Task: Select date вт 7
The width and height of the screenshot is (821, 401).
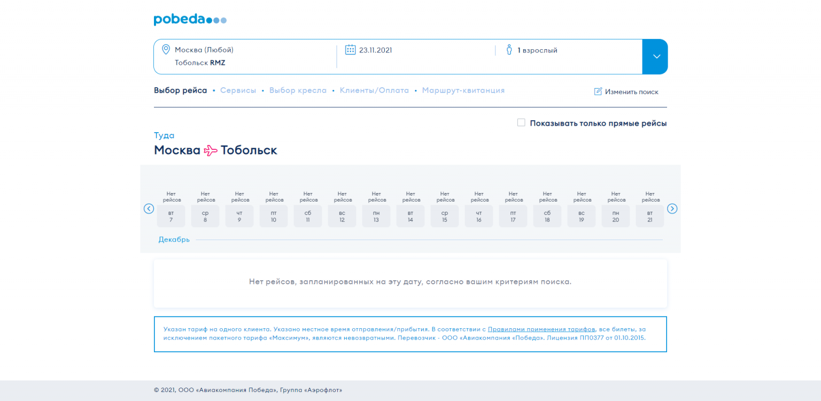Action: (x=171, y=216)
